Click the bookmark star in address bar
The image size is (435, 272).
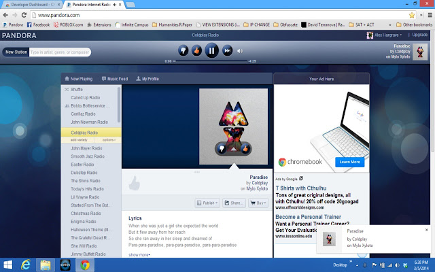(412, 15)
